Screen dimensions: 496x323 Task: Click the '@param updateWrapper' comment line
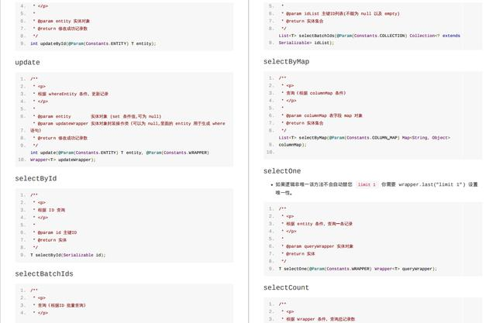click(129, 124)
